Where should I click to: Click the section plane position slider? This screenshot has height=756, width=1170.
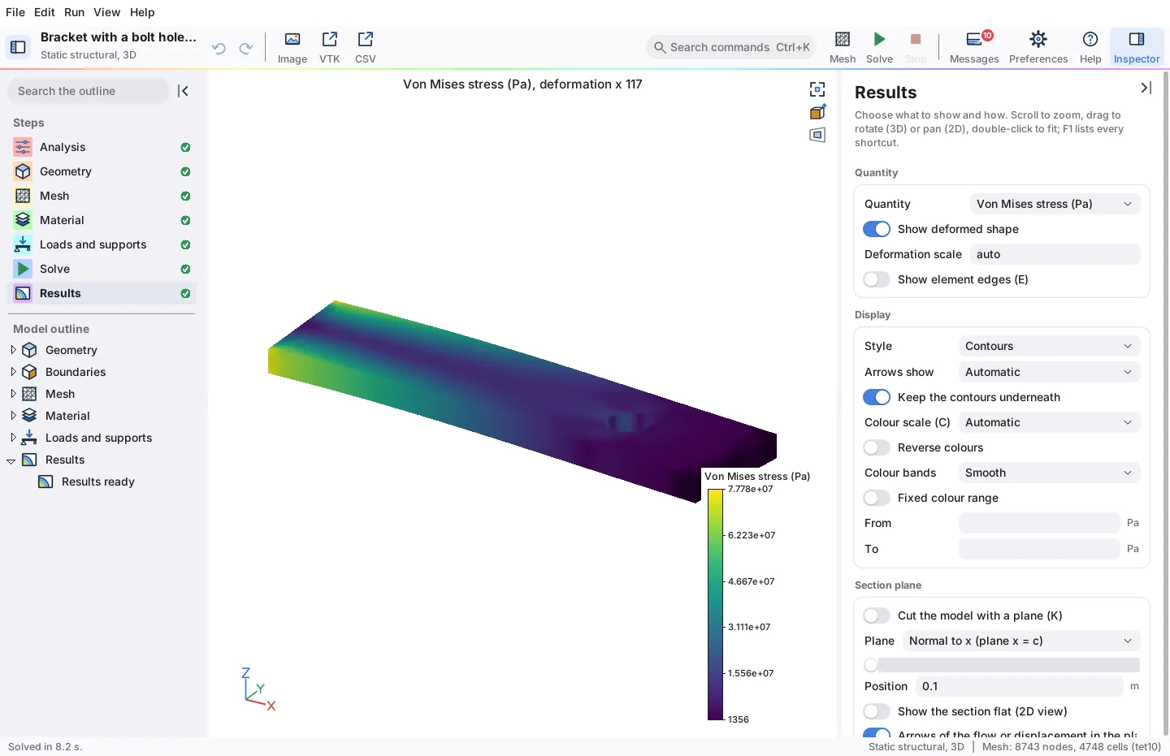pos(1002,665)
